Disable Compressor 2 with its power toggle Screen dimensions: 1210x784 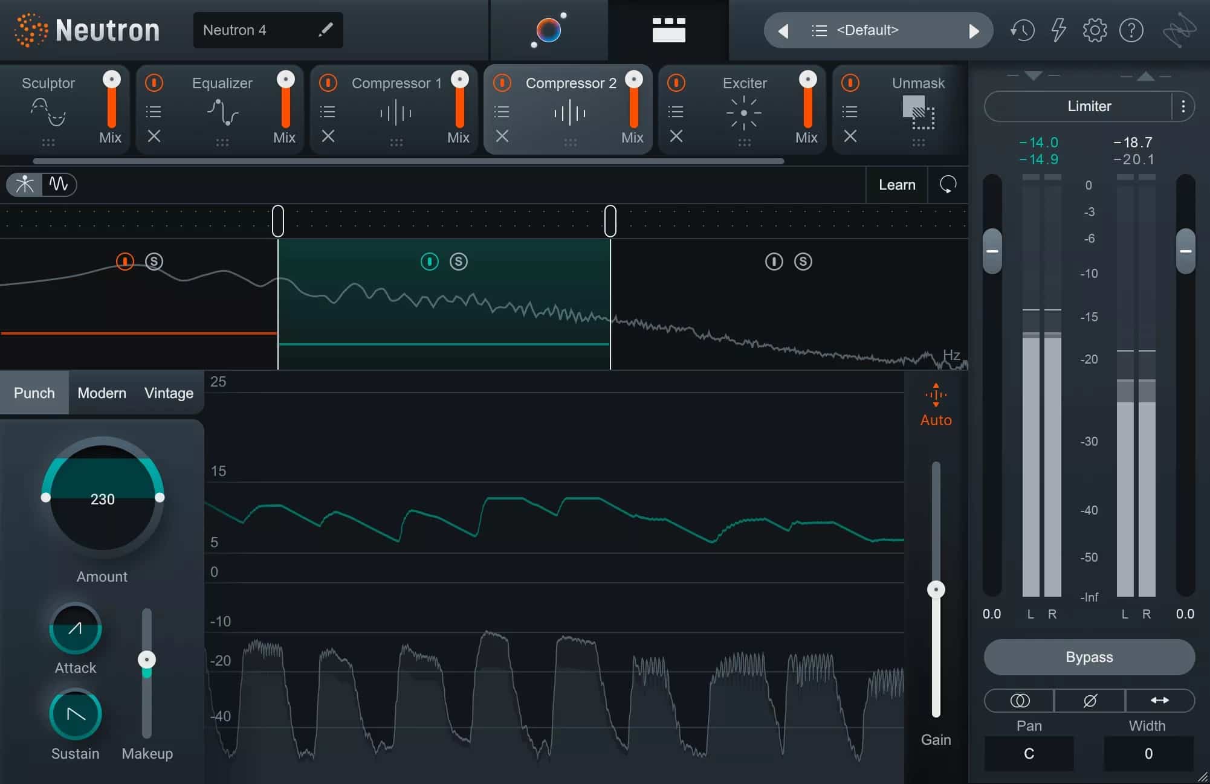tap(501, 83)
